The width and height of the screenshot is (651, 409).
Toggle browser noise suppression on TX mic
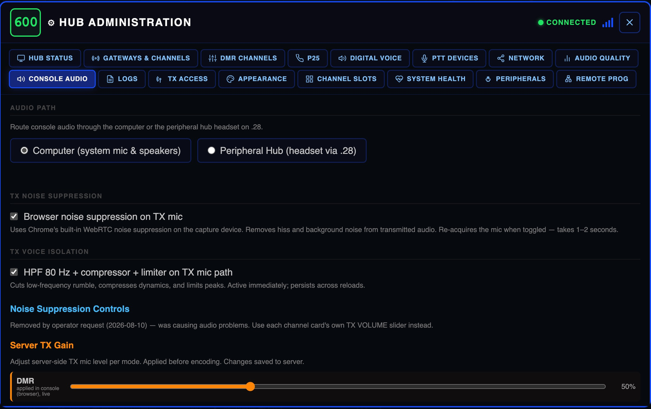[14, 217]
